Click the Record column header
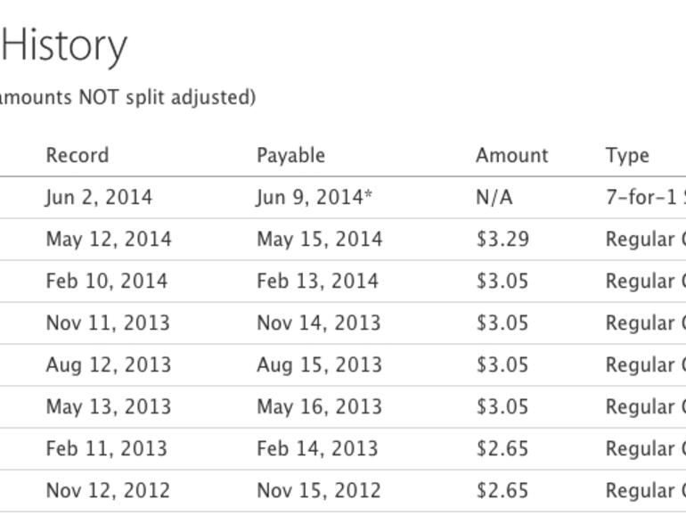 [78, 155]
